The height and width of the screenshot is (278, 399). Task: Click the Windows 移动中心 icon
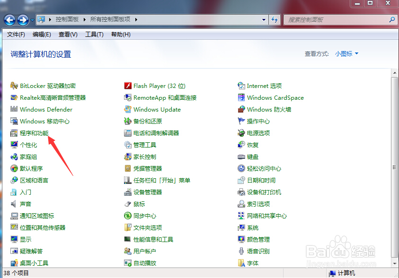tap(14, 121)
